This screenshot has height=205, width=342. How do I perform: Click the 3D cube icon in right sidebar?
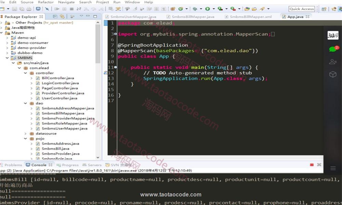tap(333, 74)
